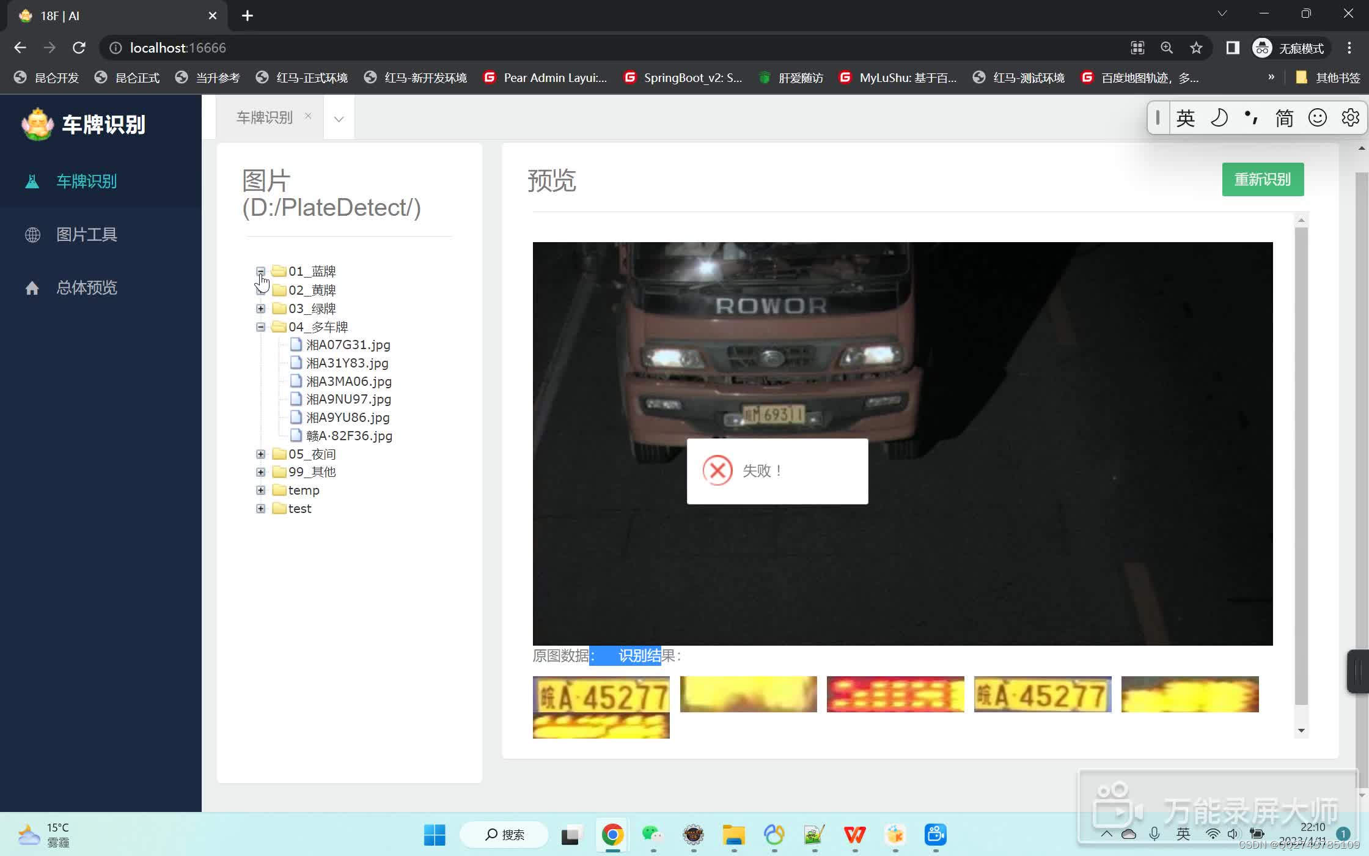Image resolution: width=1369 pixels, height=856 pixels.
Task: Open 图片工具 globe icon in sidebar
Action: point(32,235)
